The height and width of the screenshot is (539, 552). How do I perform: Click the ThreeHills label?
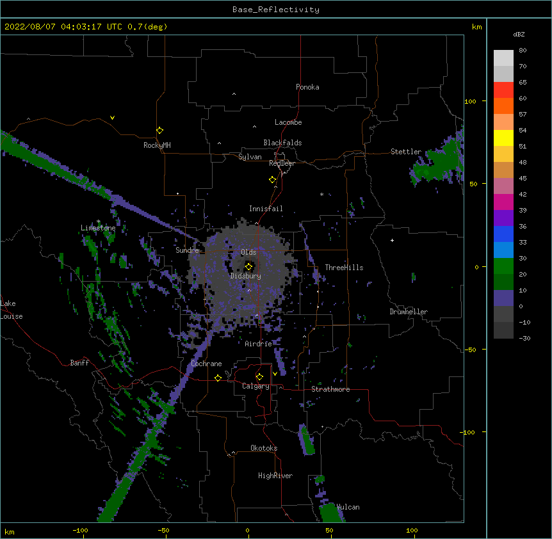point(344,268)
